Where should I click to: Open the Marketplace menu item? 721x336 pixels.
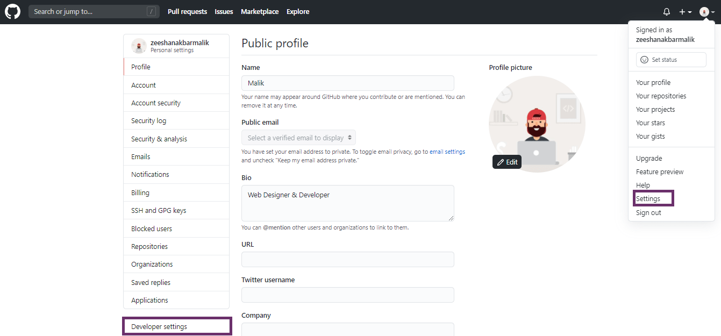[x=260, y=11]
